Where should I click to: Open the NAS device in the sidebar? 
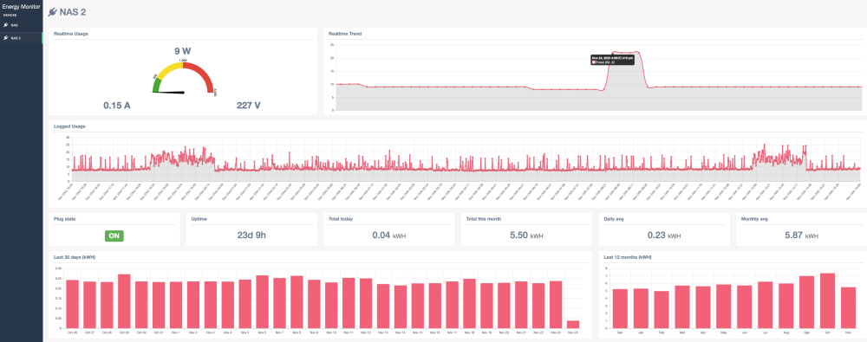[22, 25]
